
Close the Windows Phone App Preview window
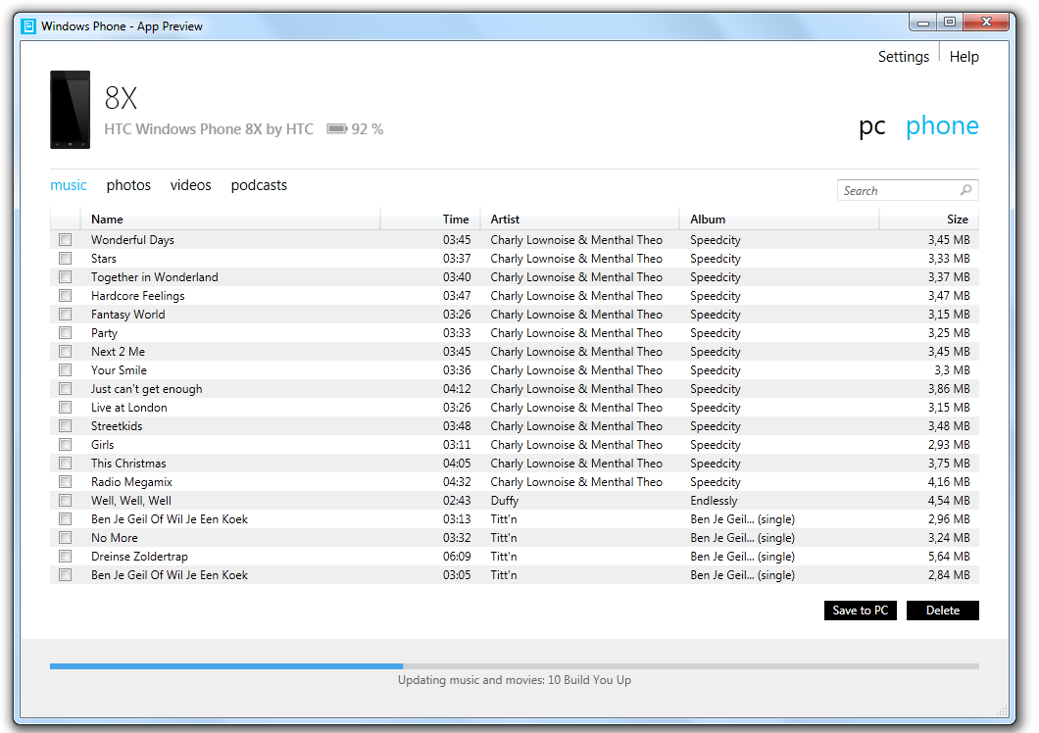coord(986,23)
